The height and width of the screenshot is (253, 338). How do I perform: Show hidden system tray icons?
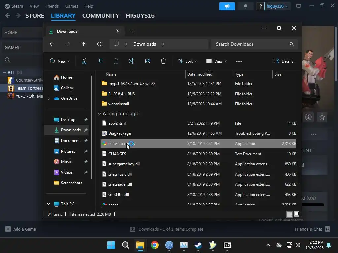coord(268,245)
